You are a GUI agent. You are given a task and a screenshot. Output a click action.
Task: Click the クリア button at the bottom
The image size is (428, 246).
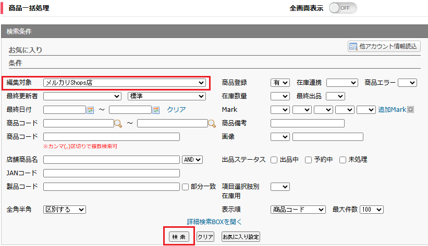205,237
